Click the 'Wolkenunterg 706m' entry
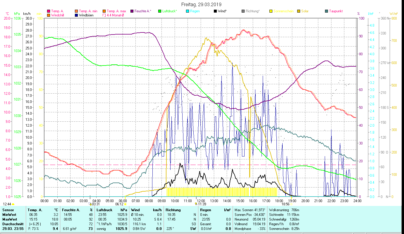The width and height of the screenshot is (404, 234). point(284,210)
